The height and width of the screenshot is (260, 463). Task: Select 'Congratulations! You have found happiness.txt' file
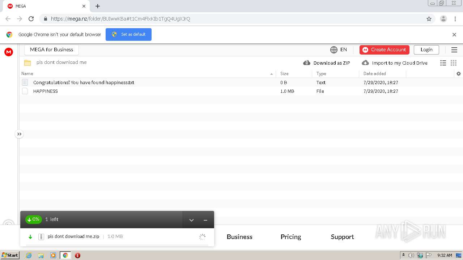tap(84, 82)
